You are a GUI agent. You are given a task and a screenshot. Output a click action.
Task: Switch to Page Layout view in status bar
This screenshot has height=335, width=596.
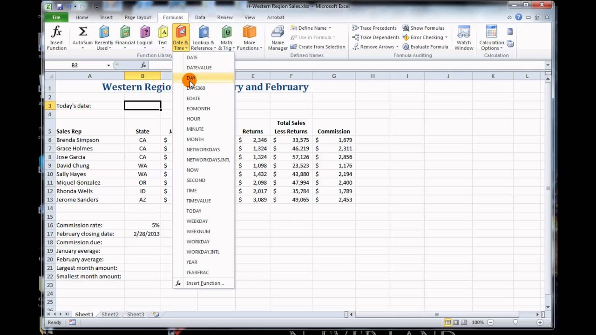tap(456, 322)
